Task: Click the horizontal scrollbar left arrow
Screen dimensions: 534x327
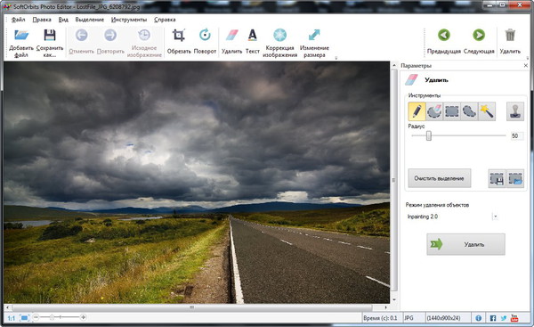Action: [x=7, y=307]
